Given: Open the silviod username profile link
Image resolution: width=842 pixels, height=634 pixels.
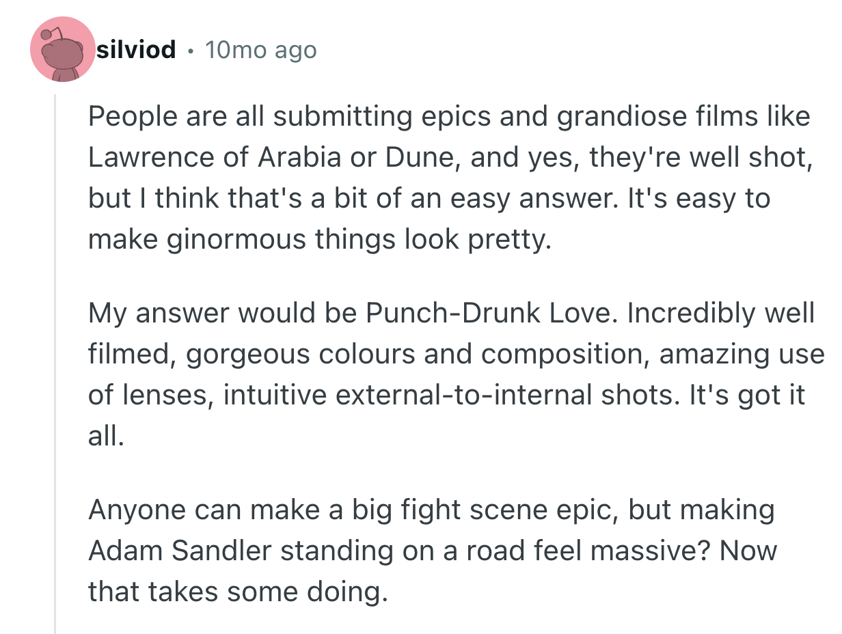Looking at the screenshot, I should 137,50.
